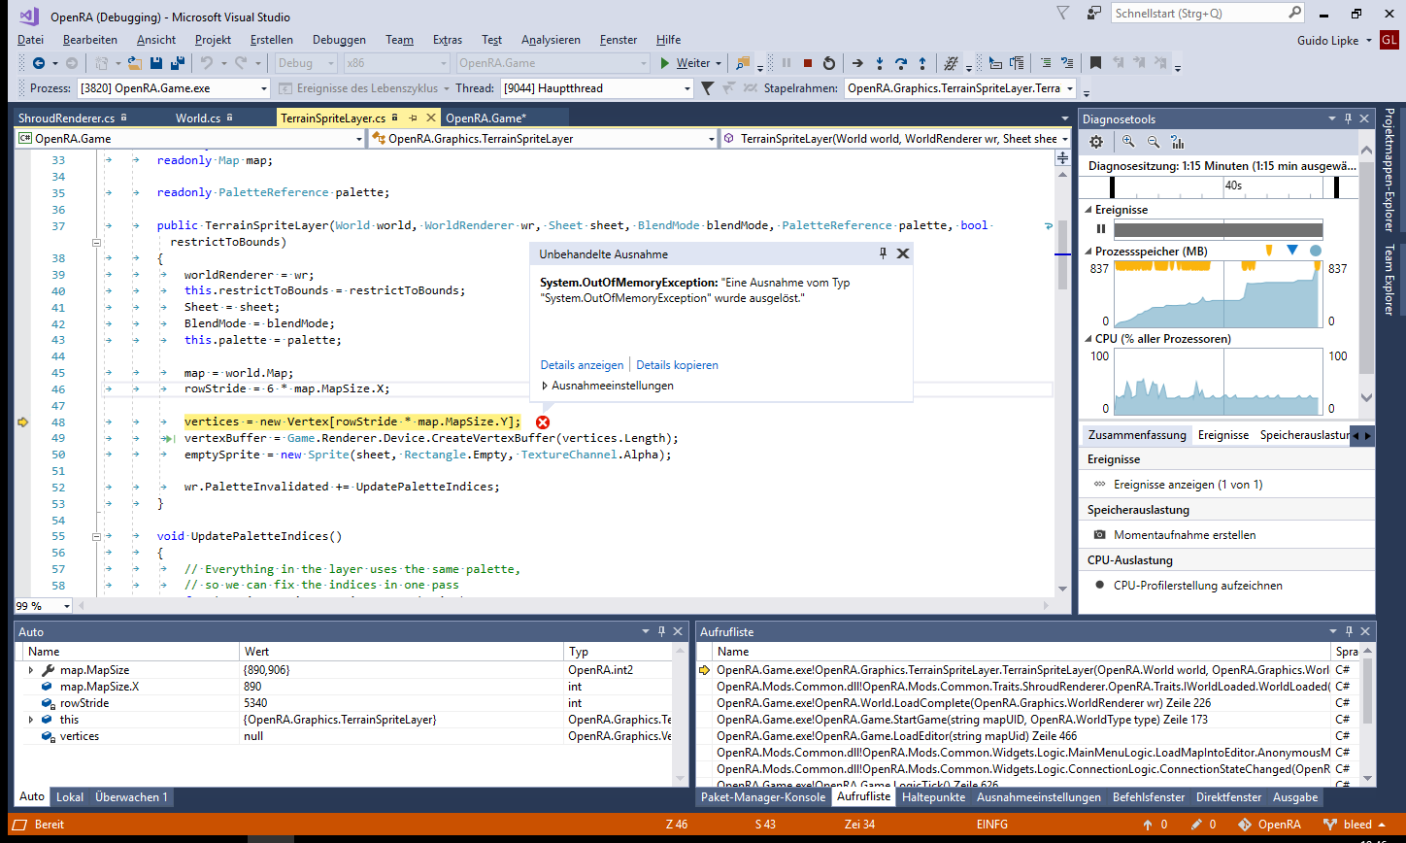Image resolution: width=1406 pixels, height=843 pixels.
Task: Toggle a breakpoint bookmark in the toolbar
Action: pos(1096,62)
